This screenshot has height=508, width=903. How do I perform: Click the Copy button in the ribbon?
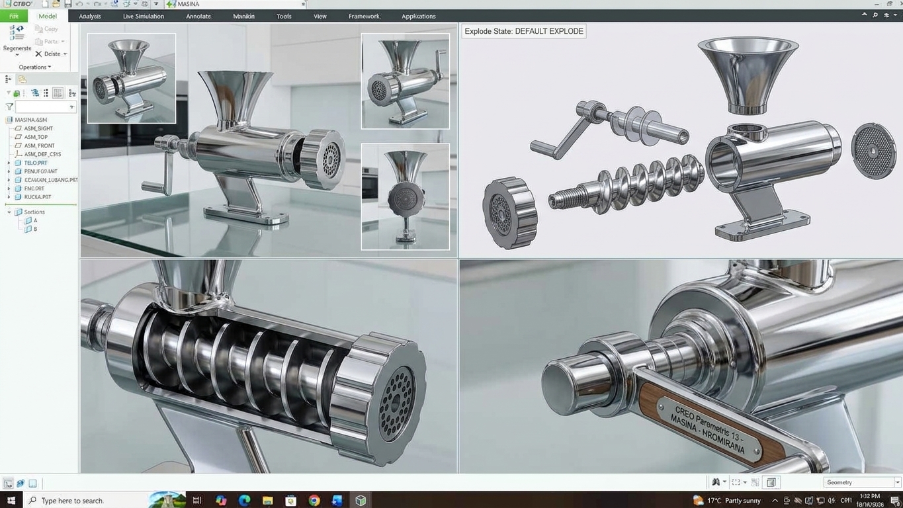pyautogui.click(x=46, y=29)
